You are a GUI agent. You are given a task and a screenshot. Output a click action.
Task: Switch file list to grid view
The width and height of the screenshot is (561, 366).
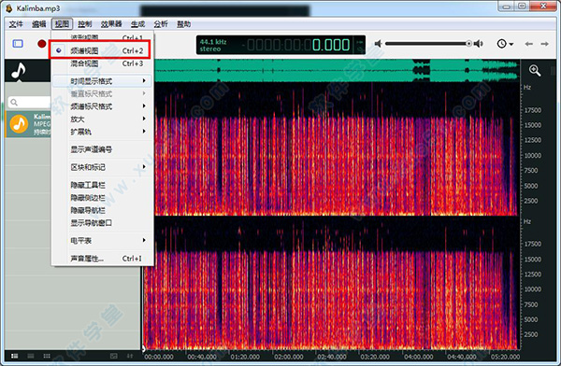(47, 356)
